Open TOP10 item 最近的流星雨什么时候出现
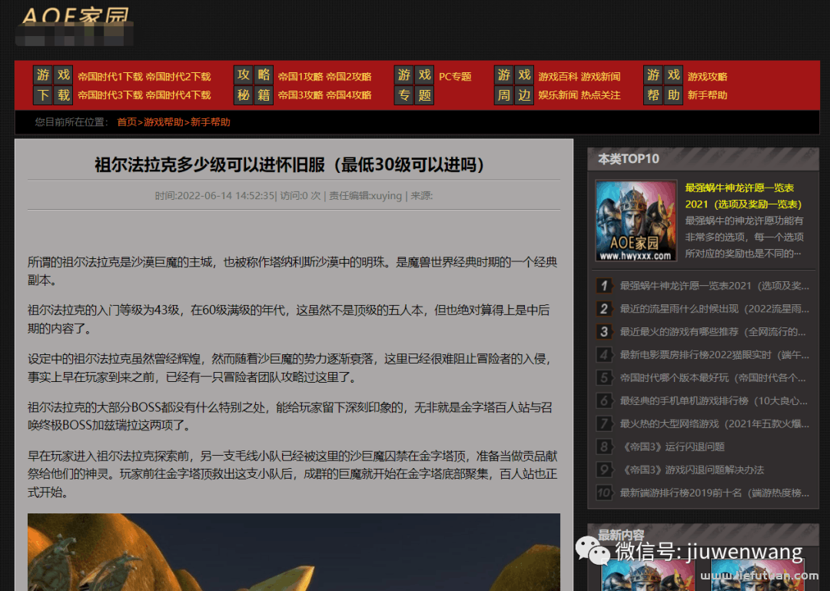The image size is (830, 591). [714, 309]
